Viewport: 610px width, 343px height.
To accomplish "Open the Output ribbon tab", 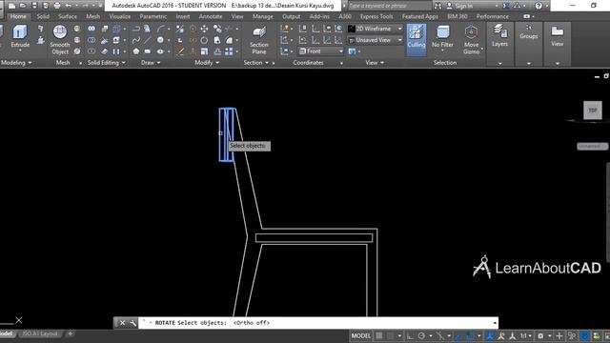I will 291,16.
